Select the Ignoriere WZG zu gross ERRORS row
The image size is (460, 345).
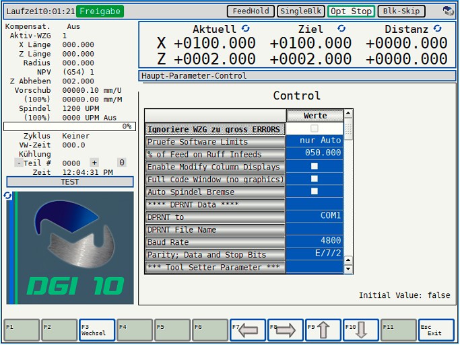tap(215, 129)
